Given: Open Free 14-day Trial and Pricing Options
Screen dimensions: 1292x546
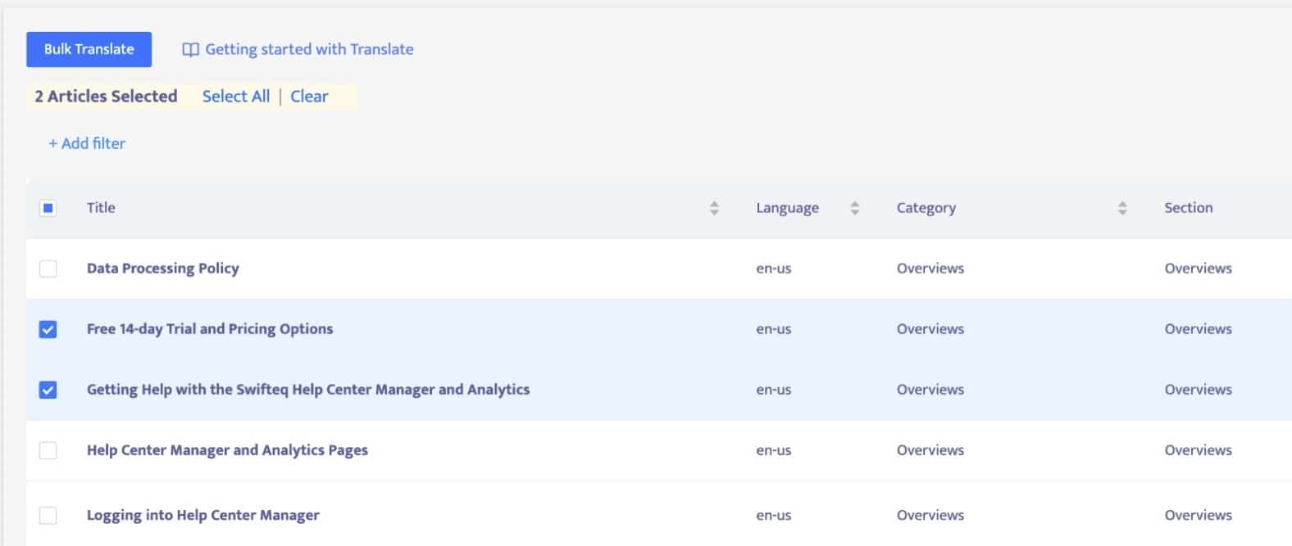Looking at the screenshot, I should pos(210,329).
